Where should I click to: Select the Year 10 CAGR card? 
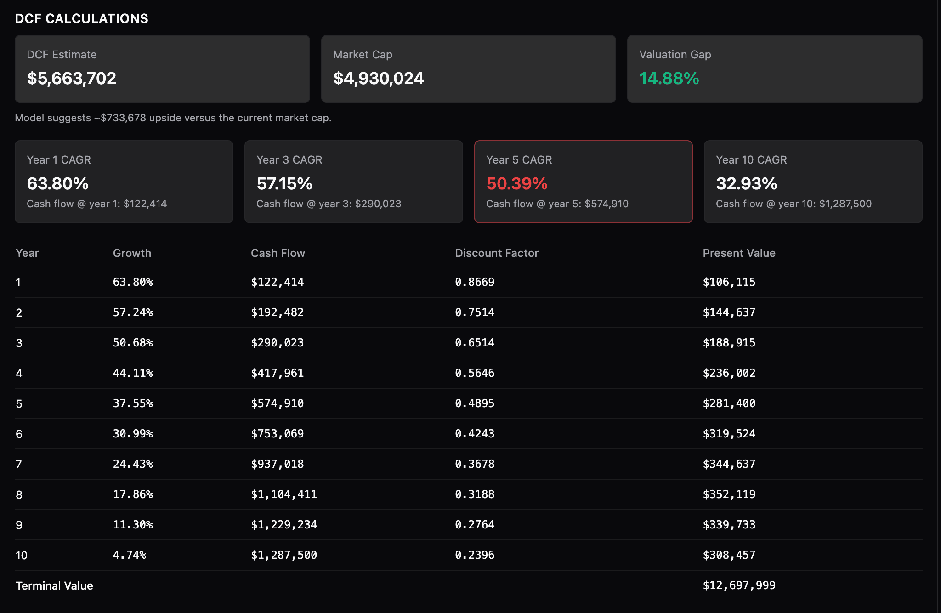point(812,182)
